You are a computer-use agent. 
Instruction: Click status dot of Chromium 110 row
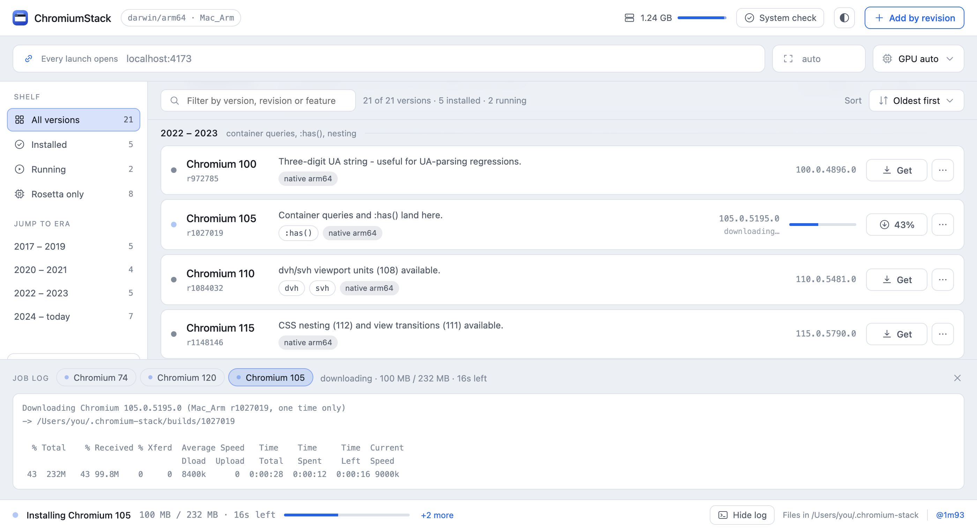pos(174,280)
